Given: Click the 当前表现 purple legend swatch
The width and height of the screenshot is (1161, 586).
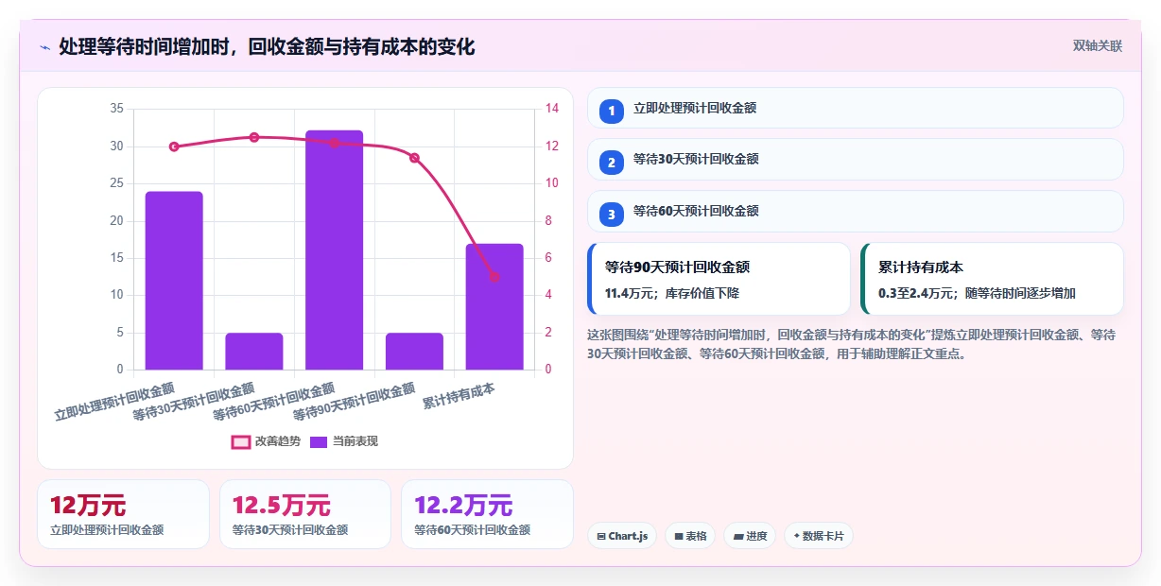Looking at the screenshot, I should pyautogui.click(x=321, y=441).
